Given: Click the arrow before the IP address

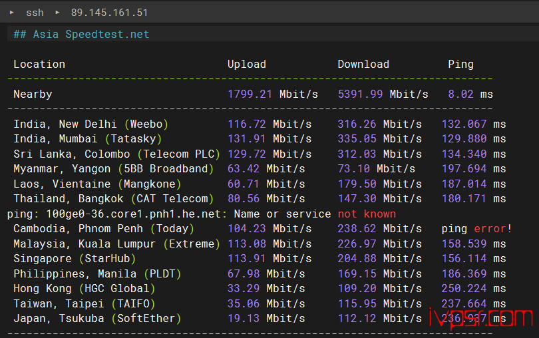Looking at the screenshot, I should (57, 13).
